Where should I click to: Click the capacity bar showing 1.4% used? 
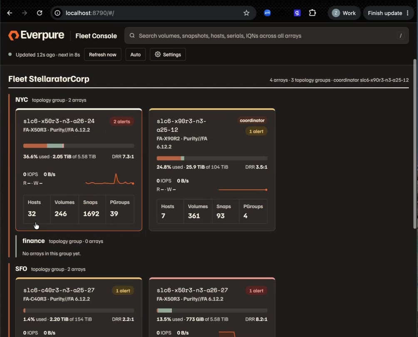[x=79, y=311]
